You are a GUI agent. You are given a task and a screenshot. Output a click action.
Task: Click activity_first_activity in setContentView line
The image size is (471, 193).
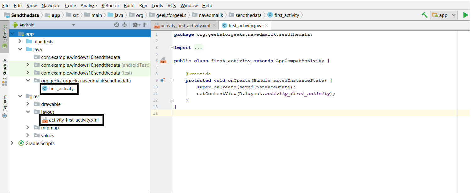[297, 94]
